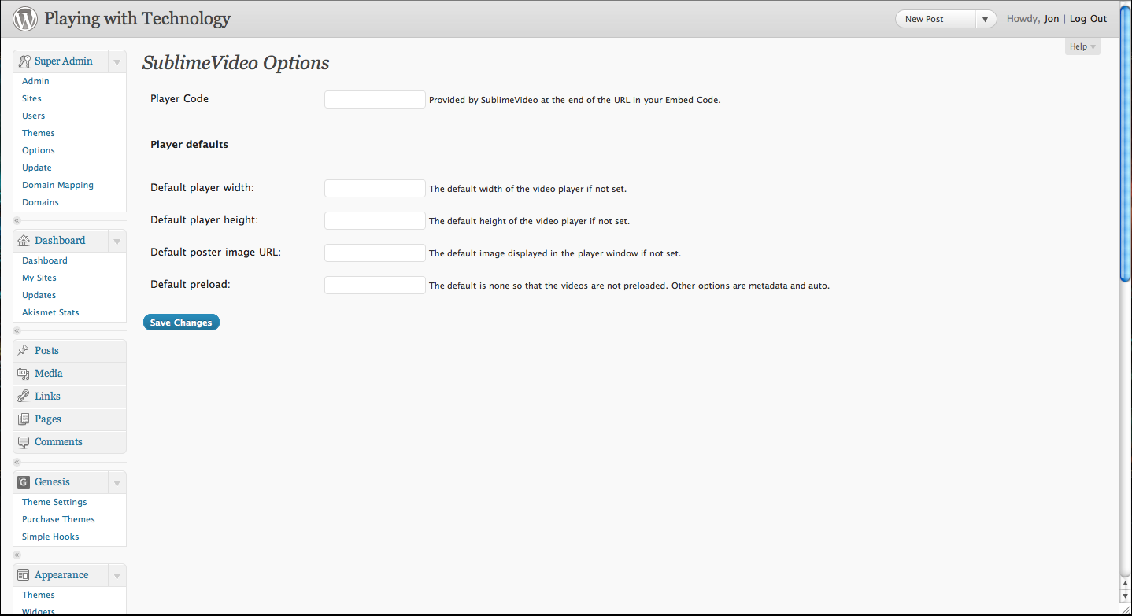Open the Super Admin menu heading
This screenshot has height=616, width=1132.
(63, 61)
